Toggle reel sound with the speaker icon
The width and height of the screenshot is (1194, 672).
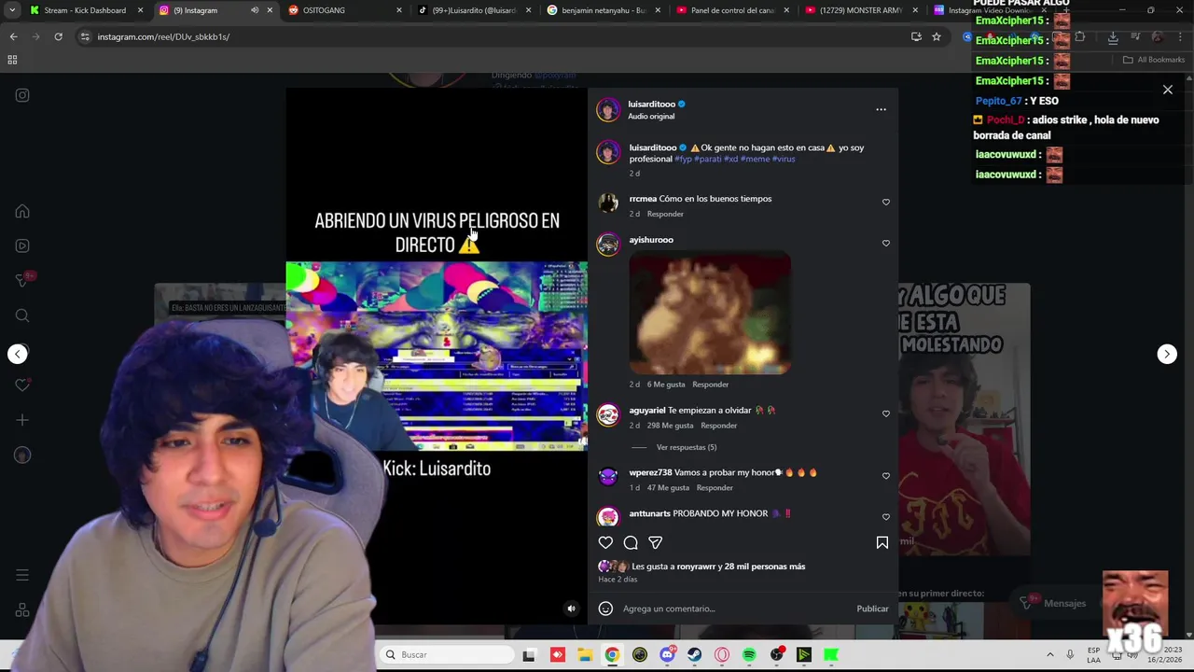572,609
